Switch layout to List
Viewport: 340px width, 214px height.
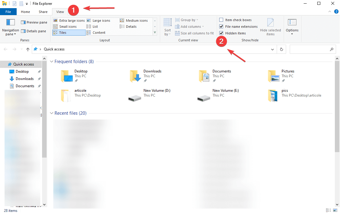(x=92, y=27)
